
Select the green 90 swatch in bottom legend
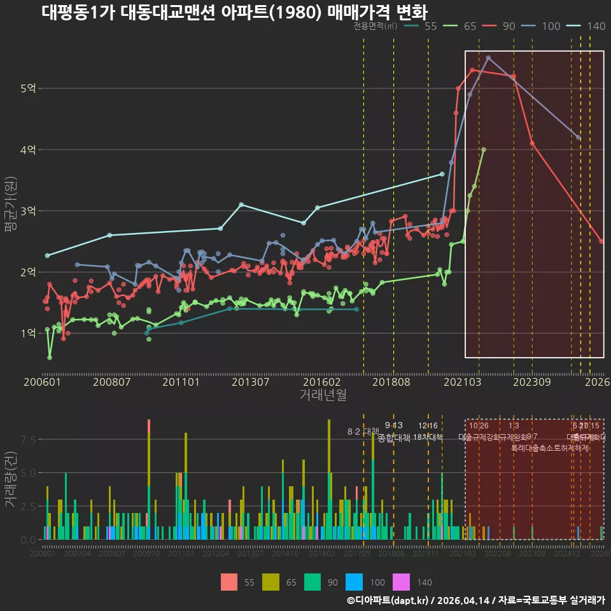coord(313,582)
